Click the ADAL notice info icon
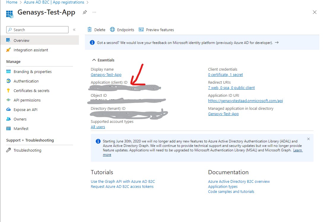This screenshot has height=222, width=323. [98, 141]
